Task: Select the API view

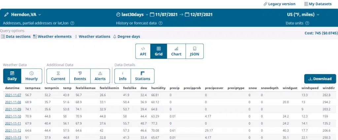Action: (143, 51)
